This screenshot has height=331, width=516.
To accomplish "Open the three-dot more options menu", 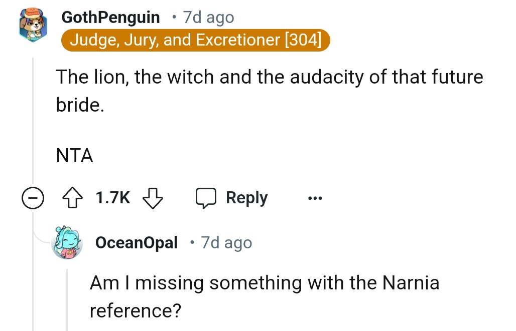I will click(x=315, y=198).
